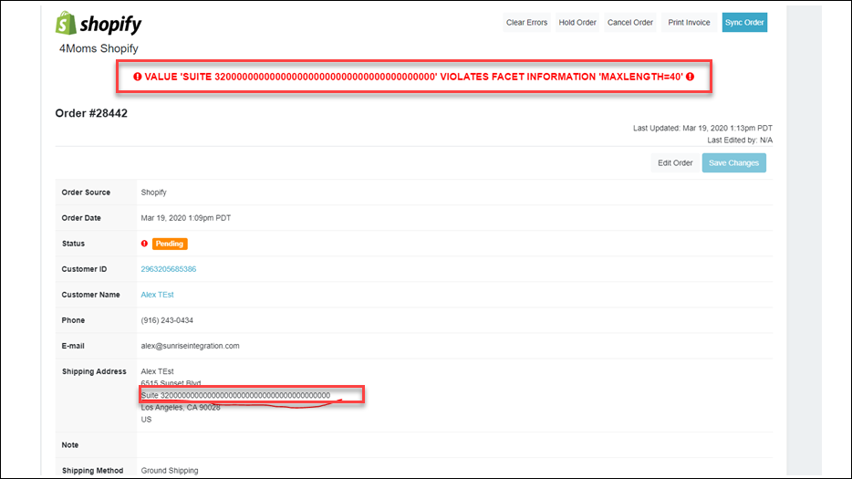Viewport: 852px width, 479px height.
Task: Click the blue Sync Order button
Action: click(x=744, y=23)
